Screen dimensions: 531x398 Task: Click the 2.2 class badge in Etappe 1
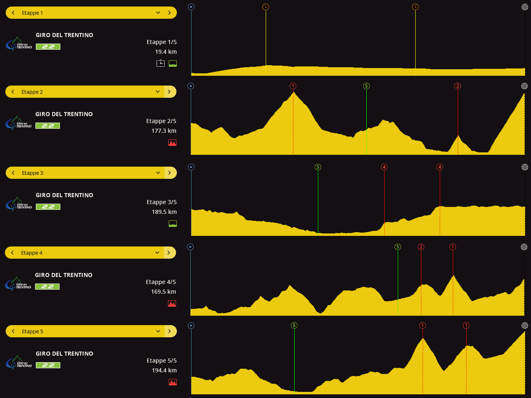coord(48,47)
